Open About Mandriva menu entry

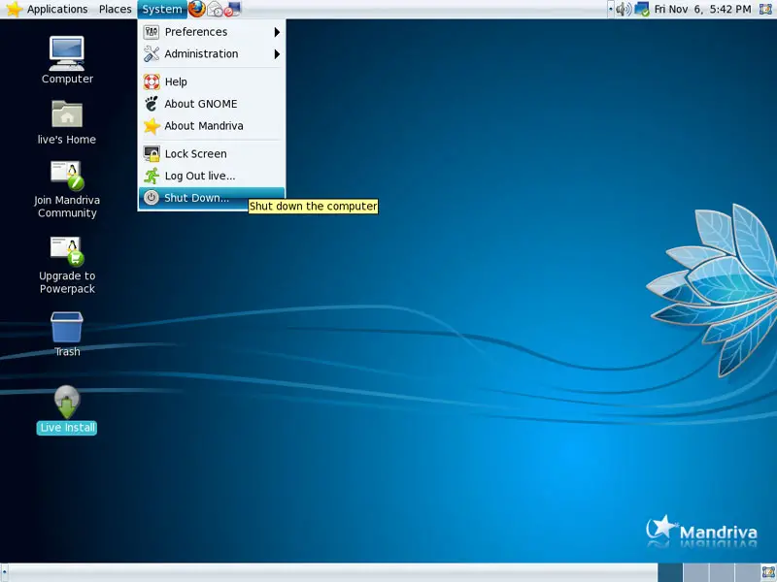[x=203, y=126]
